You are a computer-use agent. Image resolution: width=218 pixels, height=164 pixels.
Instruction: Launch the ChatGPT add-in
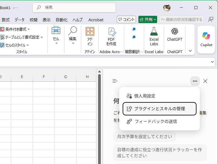point(175,35)
